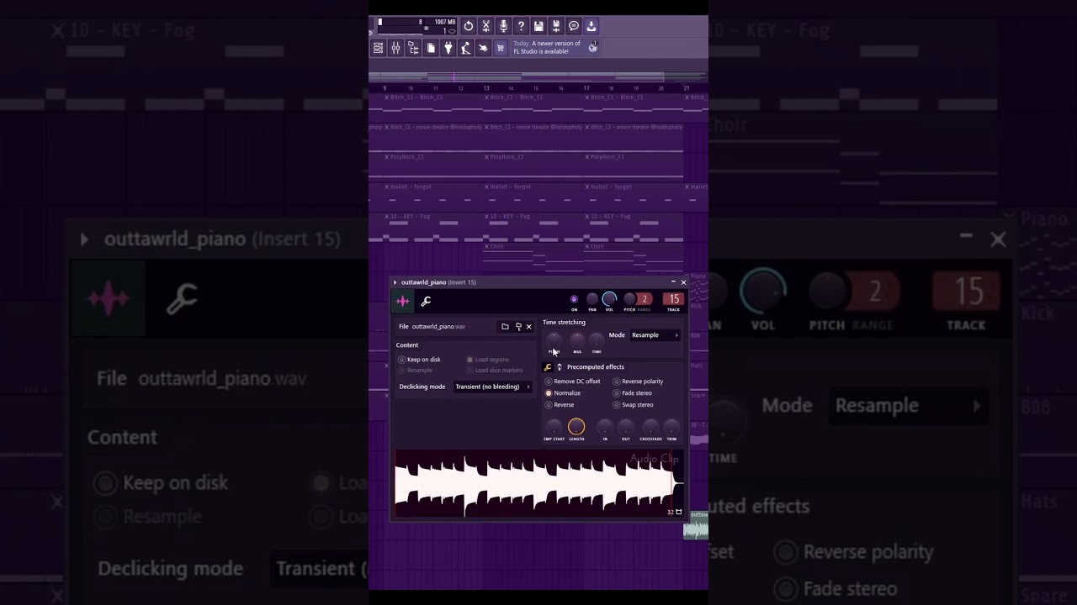Remove loaded sample with X next to file
1077x605 pixels.
pos(528,326)
